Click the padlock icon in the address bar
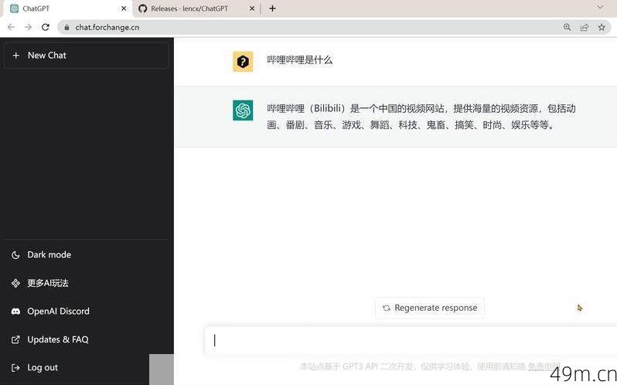 [67, 28]
